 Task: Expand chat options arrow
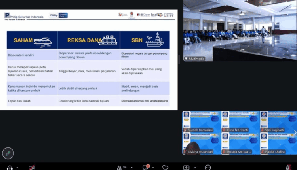(153, 168)
